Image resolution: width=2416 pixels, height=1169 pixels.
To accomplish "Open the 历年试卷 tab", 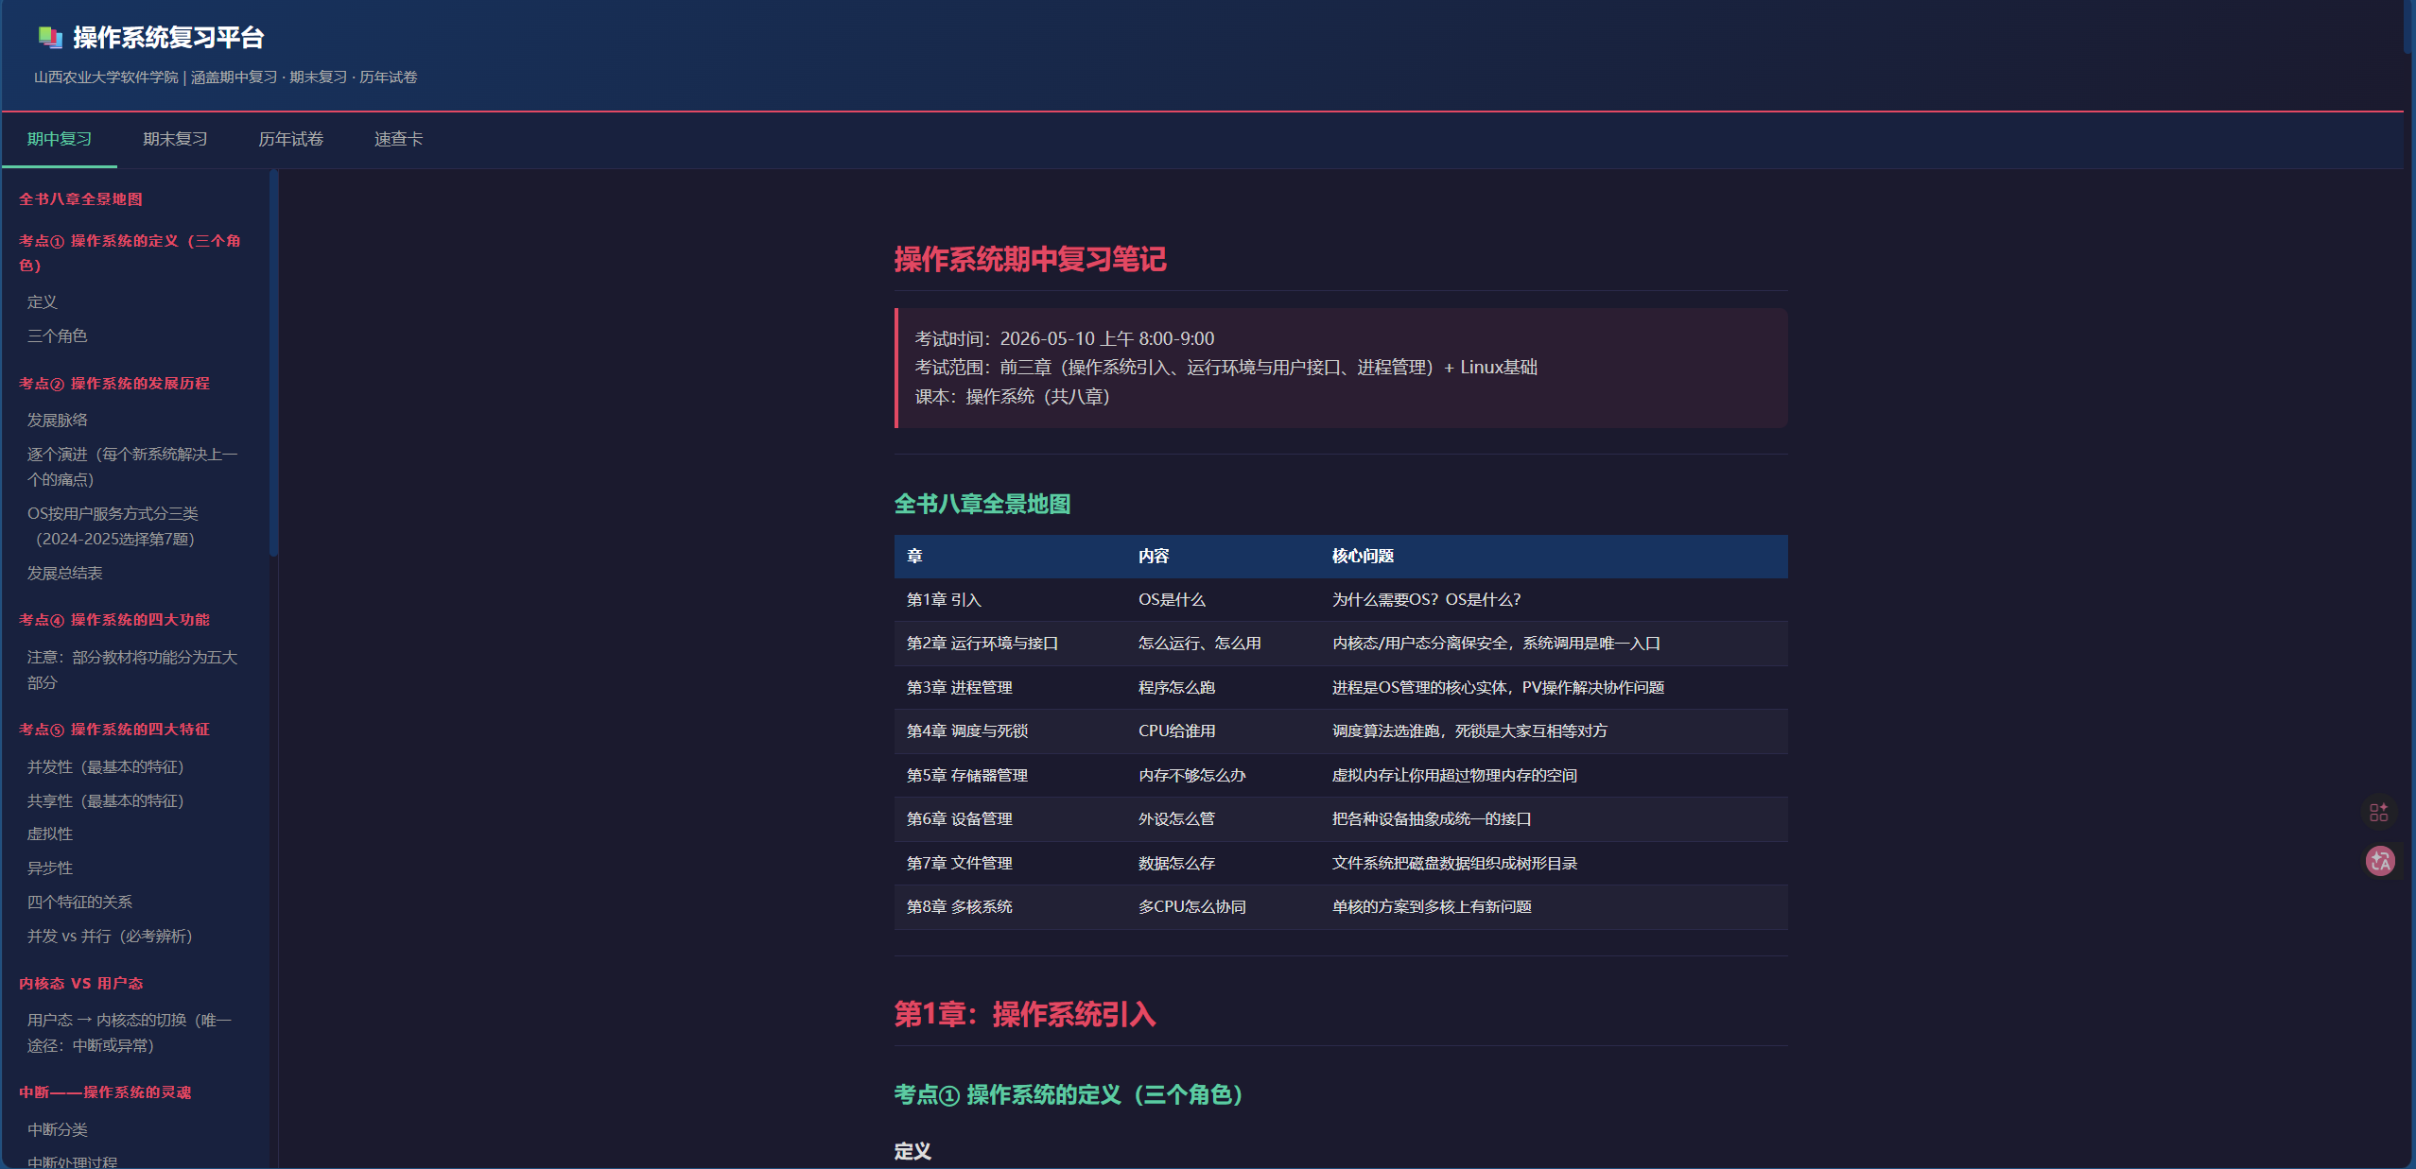I will [x=291, y=139].
